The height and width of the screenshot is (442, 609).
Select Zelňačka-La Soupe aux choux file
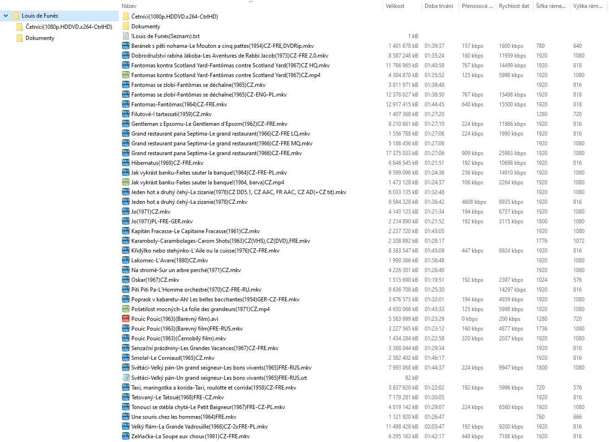click(x=190, y=436)
